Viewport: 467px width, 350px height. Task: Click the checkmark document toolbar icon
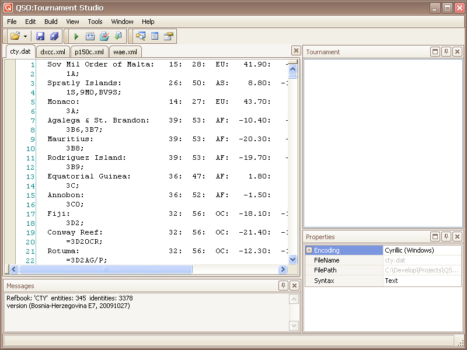coord(104,36)
